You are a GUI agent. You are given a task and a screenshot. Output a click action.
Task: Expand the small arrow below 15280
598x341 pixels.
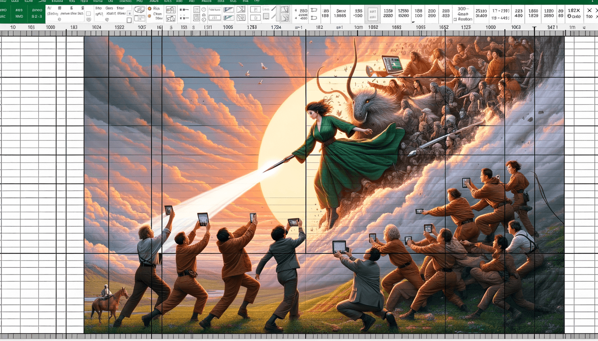click(413, 22)
